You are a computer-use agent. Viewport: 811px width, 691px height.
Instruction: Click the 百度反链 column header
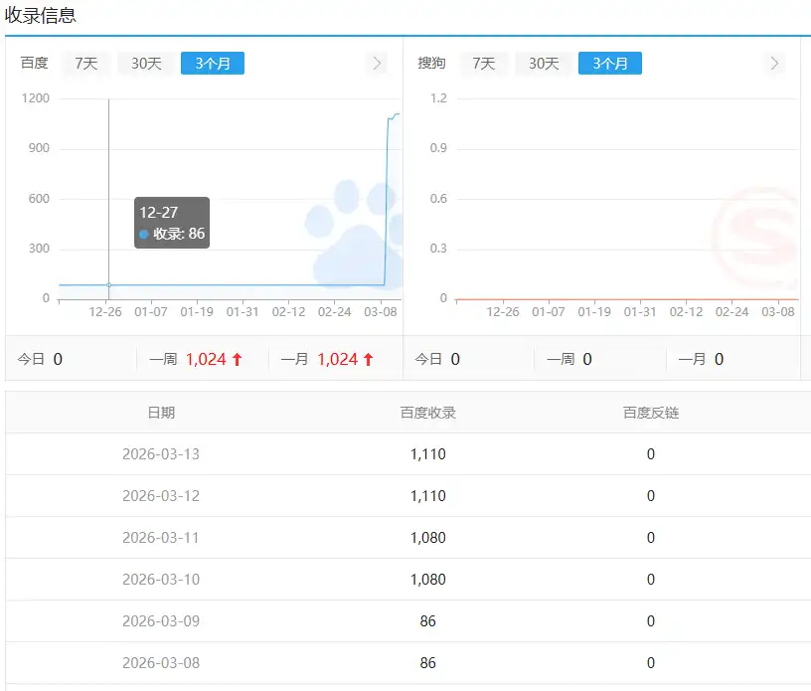[x=651, y=413]
